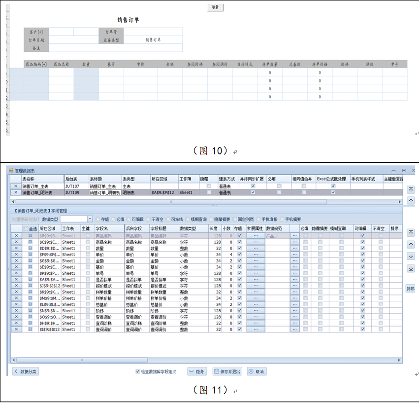Click the 排序 sort button
The image size is (419, 403).
(410, 288)
